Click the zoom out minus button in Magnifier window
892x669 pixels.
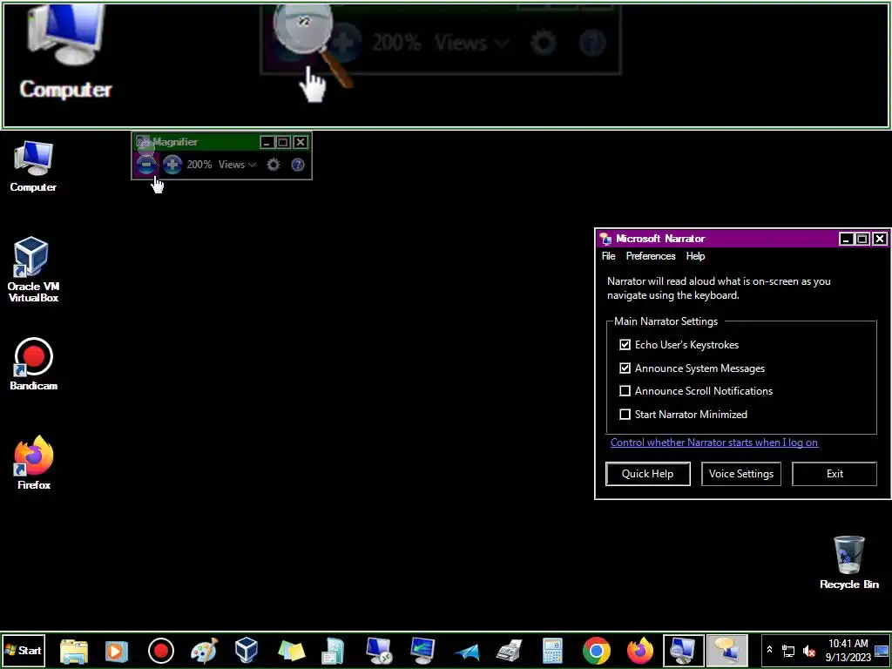pos(146,165)
